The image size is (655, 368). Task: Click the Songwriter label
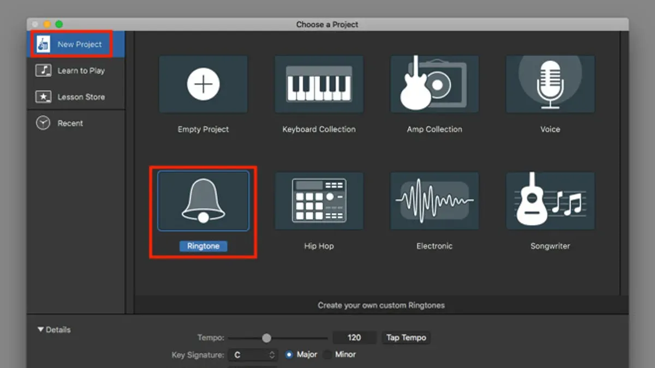550,246
